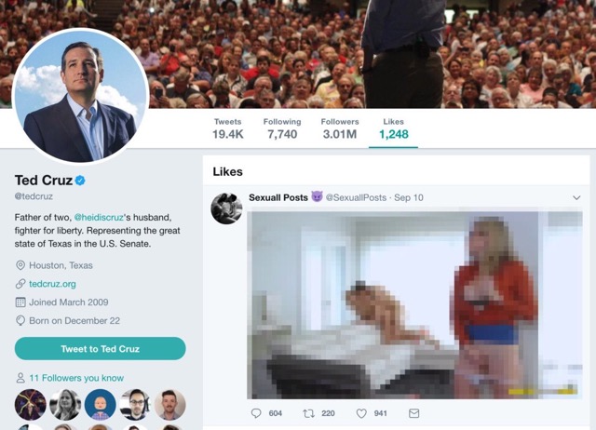
Task: Open the Tweets tab
Action: 227,128
